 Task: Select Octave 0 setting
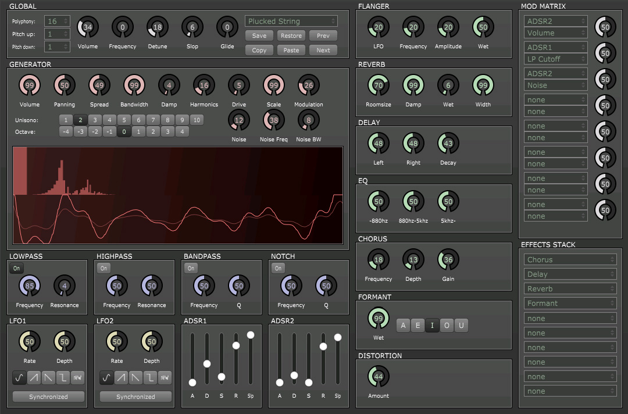click(x=124, y=131)
